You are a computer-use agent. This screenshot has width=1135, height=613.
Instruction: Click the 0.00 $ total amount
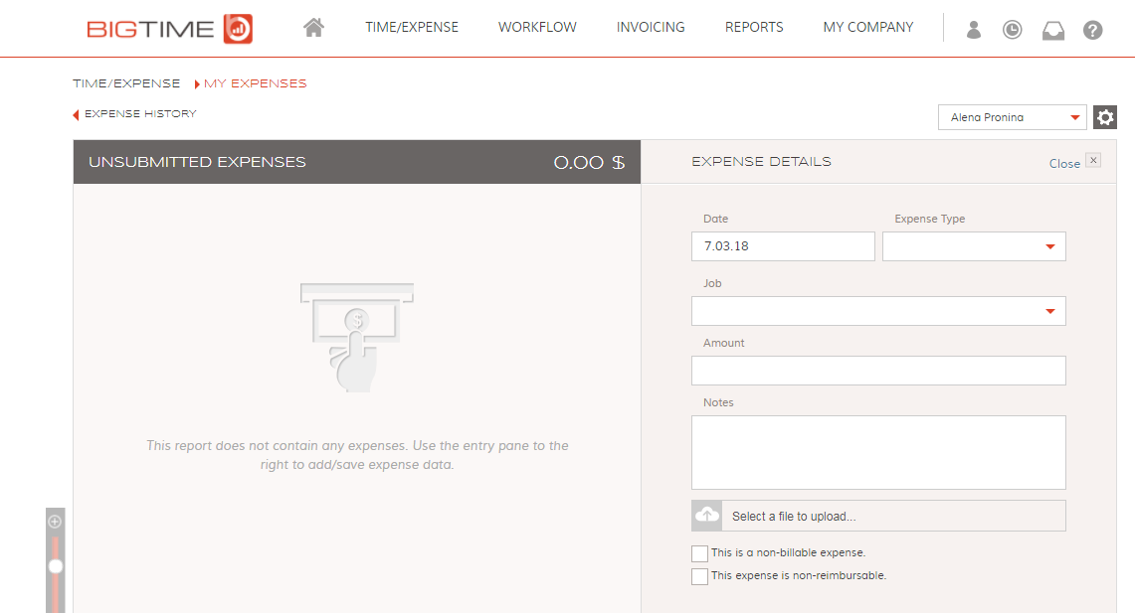click(x=589, y=163)
